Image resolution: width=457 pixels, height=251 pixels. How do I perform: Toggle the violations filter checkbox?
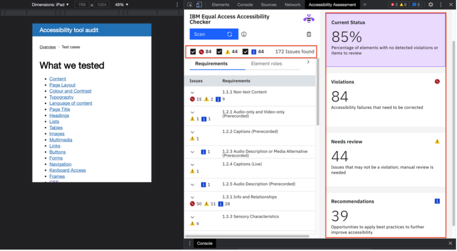(193, 52)
